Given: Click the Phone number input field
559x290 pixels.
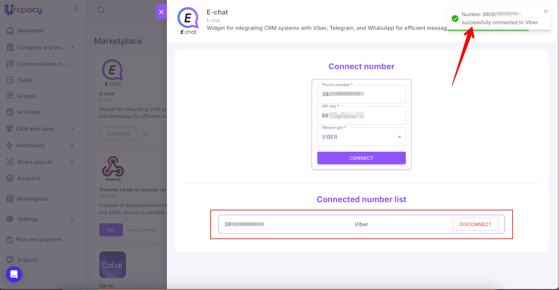Looking at the screenshot, I should pyautogui.click(x=361, y=94).
